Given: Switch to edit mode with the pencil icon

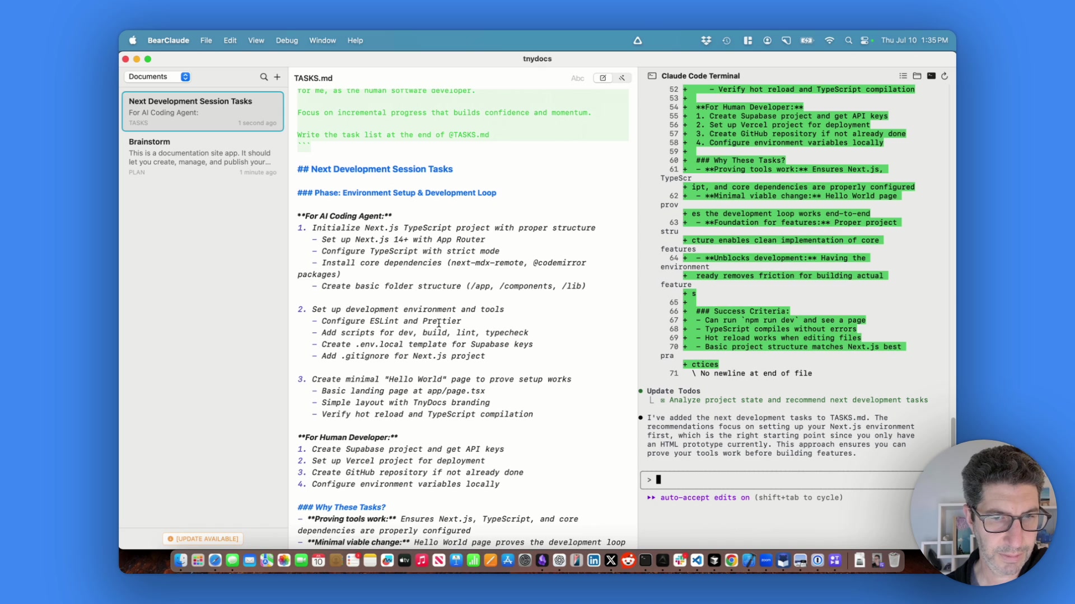Looking at the screenshot, I should point(603,78).
